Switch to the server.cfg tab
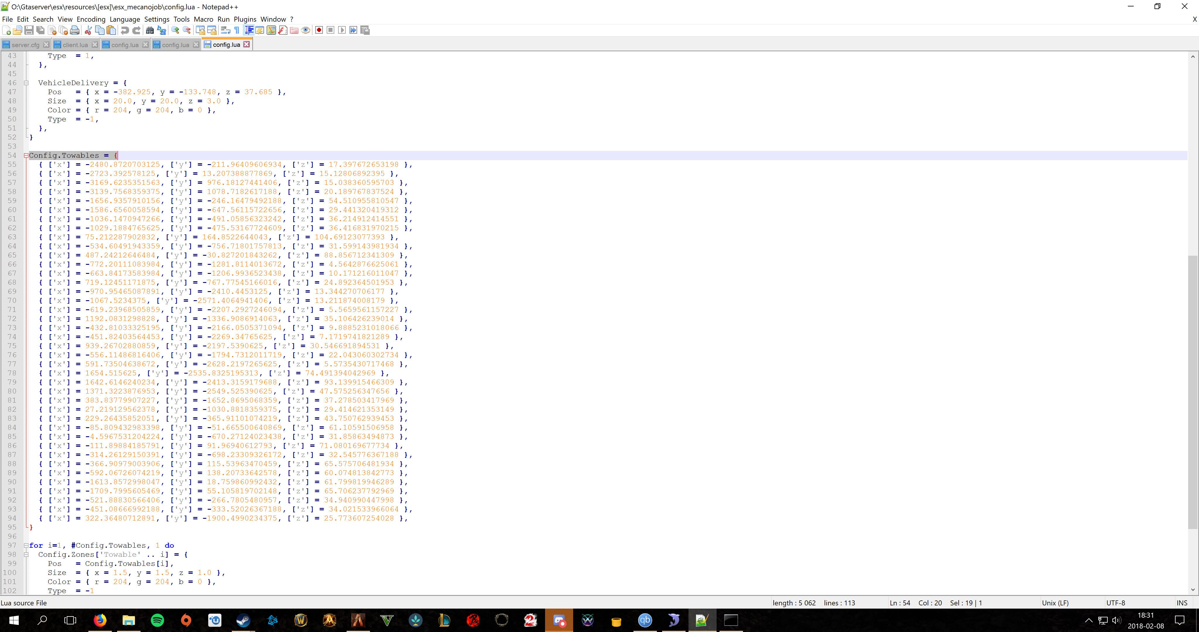The width and height of the screenshot is (1199, 632). pos(25,45)
